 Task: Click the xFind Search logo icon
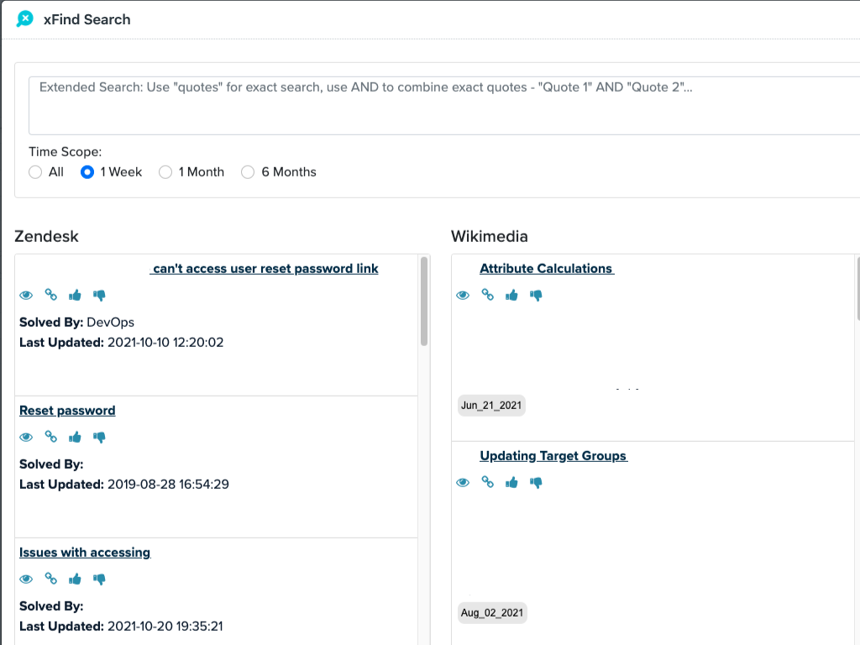click(25, 18)
